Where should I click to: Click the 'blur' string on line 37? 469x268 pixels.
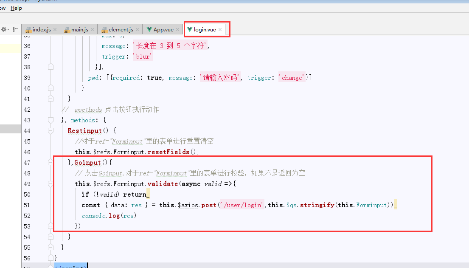tap(143, 56)
